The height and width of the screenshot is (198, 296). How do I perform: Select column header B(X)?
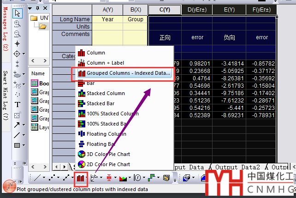click(x=136, y=10)
